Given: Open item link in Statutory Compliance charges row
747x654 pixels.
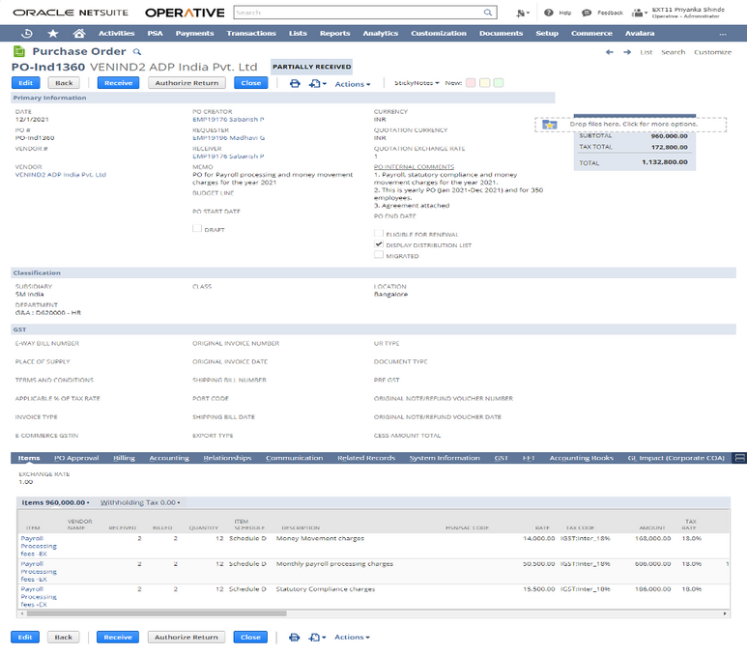Looking at the screenshot, I should [38, 596].
